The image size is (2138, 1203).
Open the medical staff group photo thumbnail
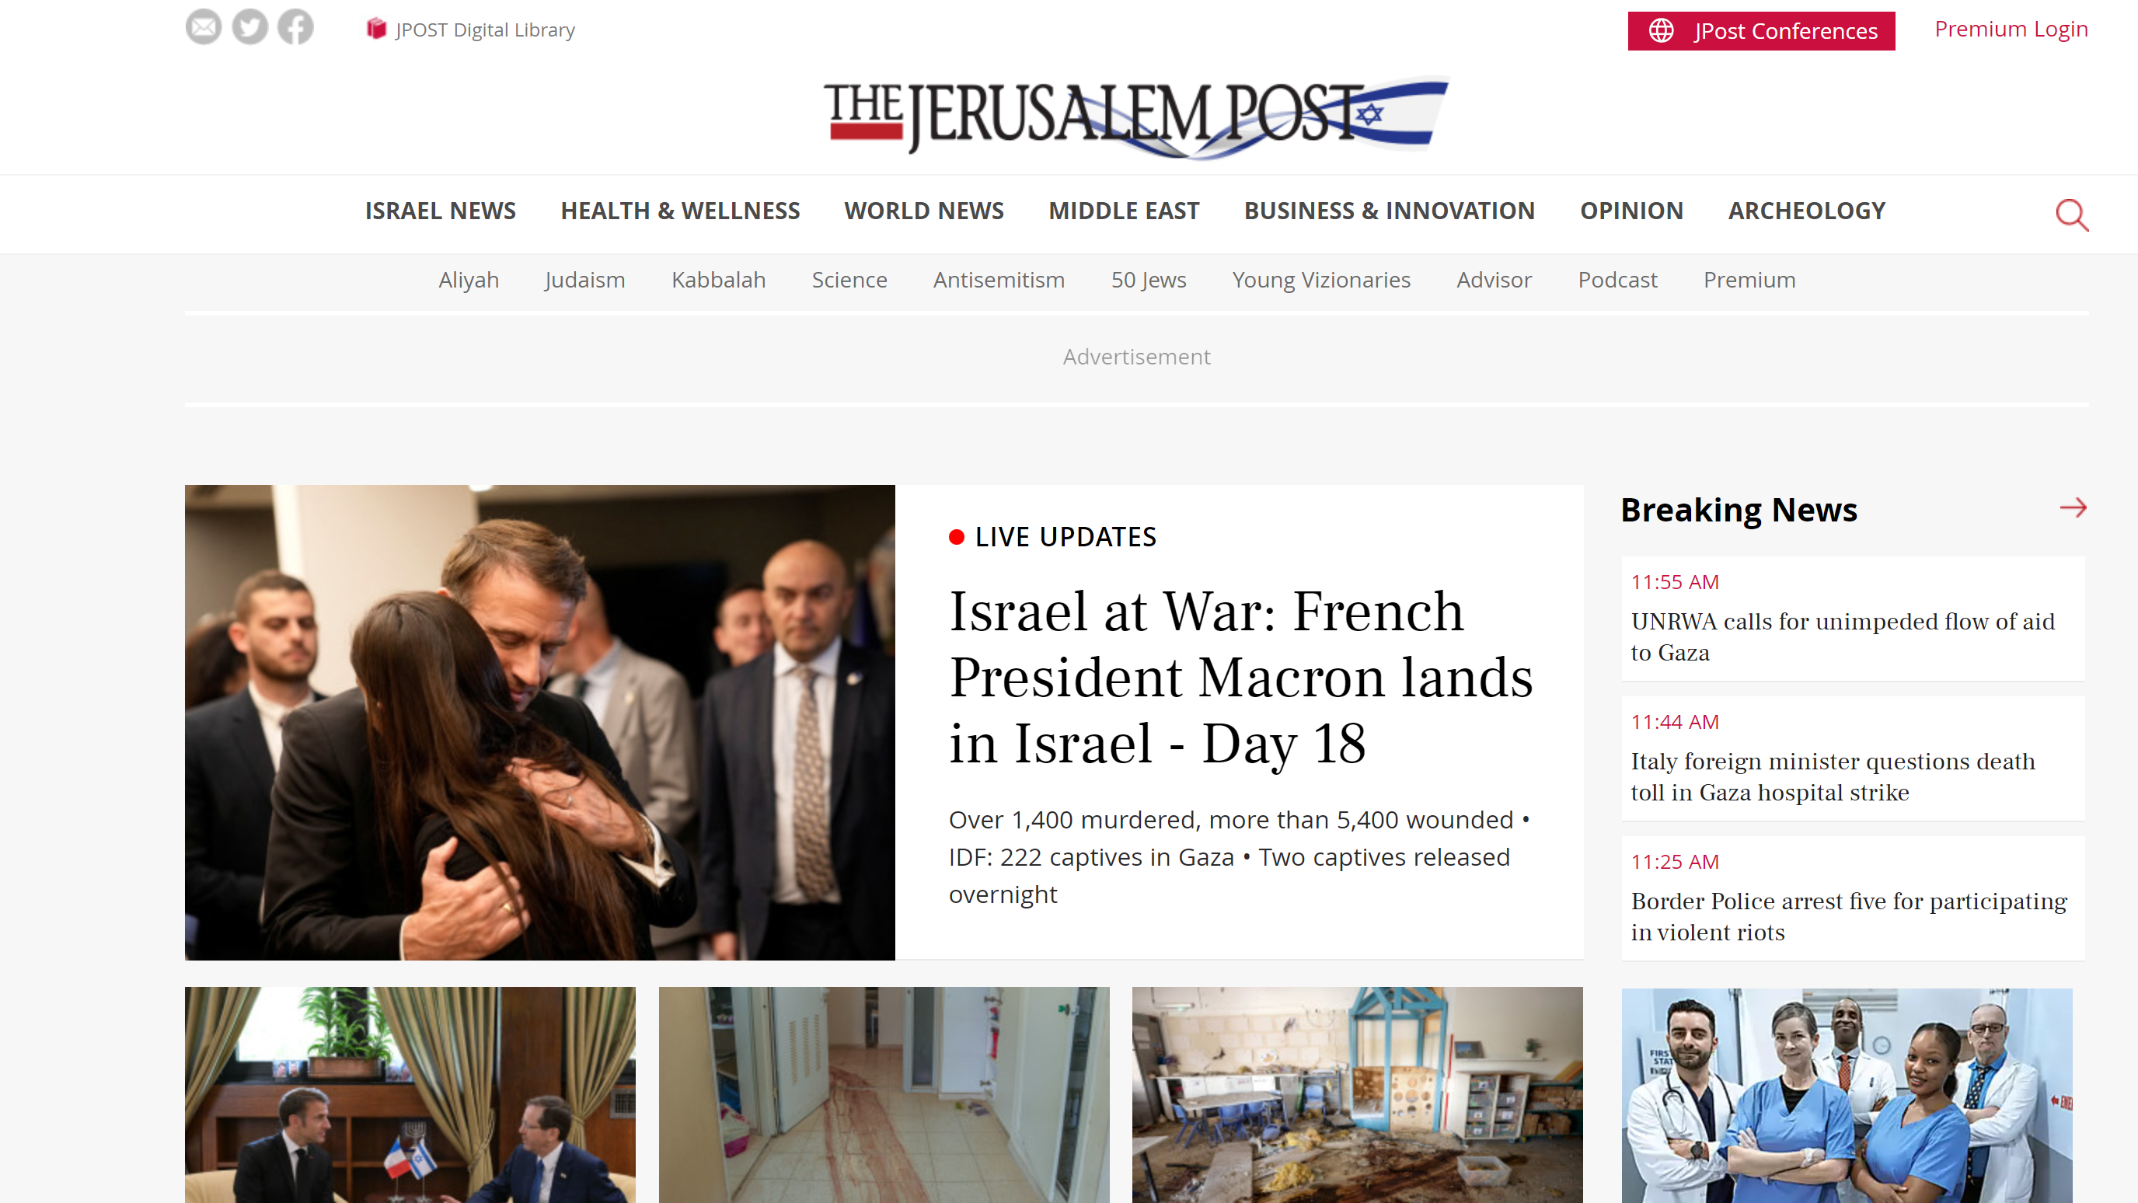point(1847,1094)
